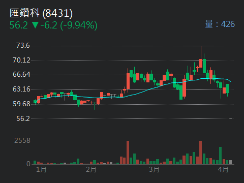Click the 59.68 price axis label

(x=21, y=104)
